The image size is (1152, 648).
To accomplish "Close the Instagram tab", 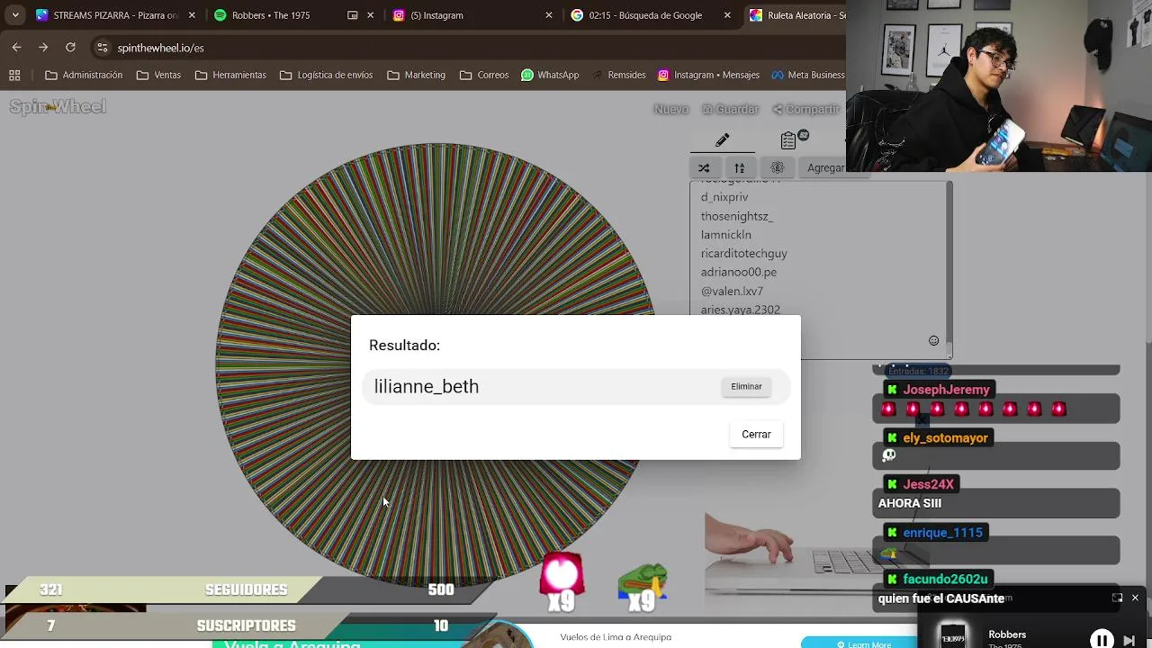I will pos(548,15).
